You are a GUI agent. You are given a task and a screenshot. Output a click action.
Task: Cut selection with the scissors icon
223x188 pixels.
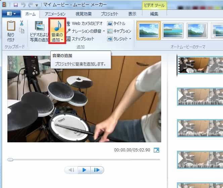[x=21, y=23]
